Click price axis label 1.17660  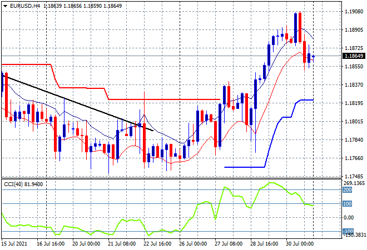point(354,158)
